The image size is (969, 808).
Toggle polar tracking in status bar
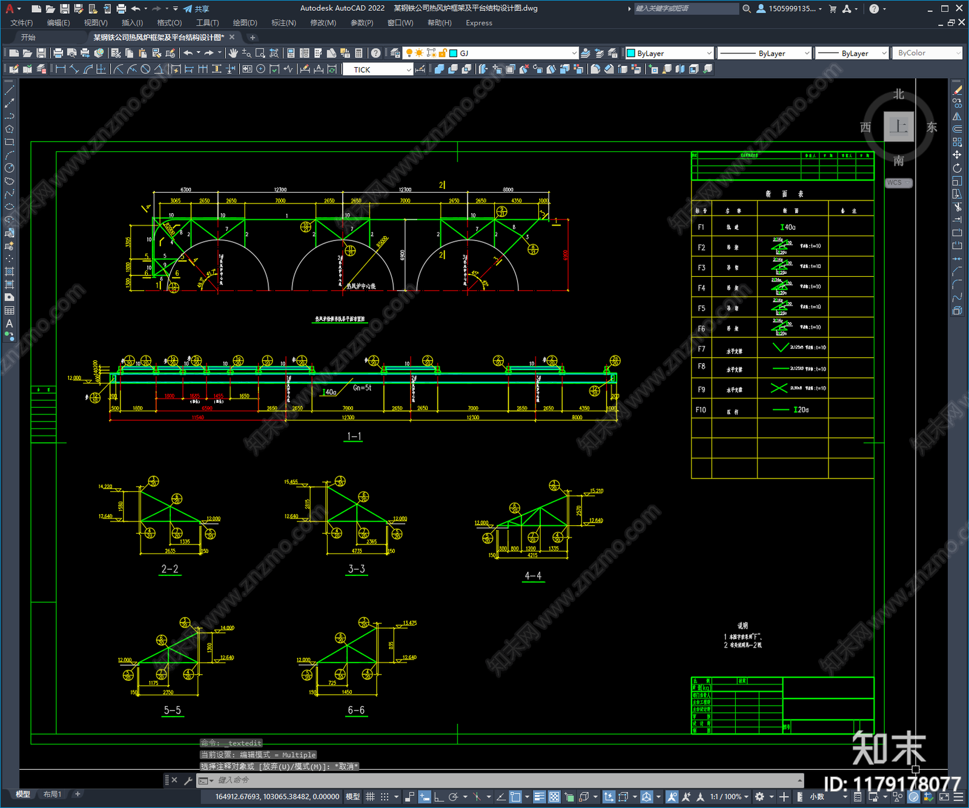[x=453, y=796]
